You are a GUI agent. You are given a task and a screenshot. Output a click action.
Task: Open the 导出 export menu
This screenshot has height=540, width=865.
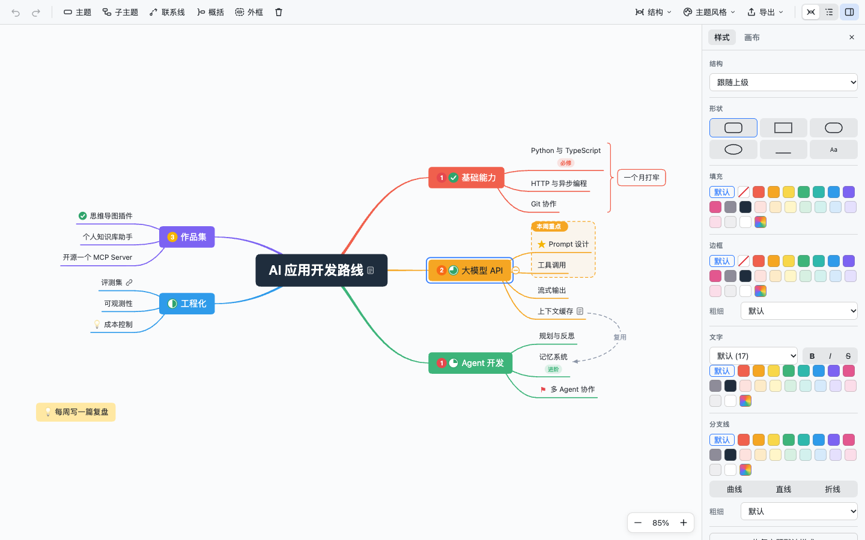point(765,12)
